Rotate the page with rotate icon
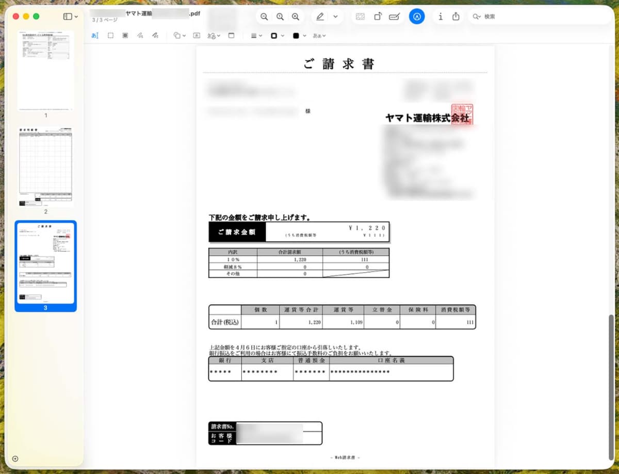This screenshot has height=474, width=619. pos(378,17)
